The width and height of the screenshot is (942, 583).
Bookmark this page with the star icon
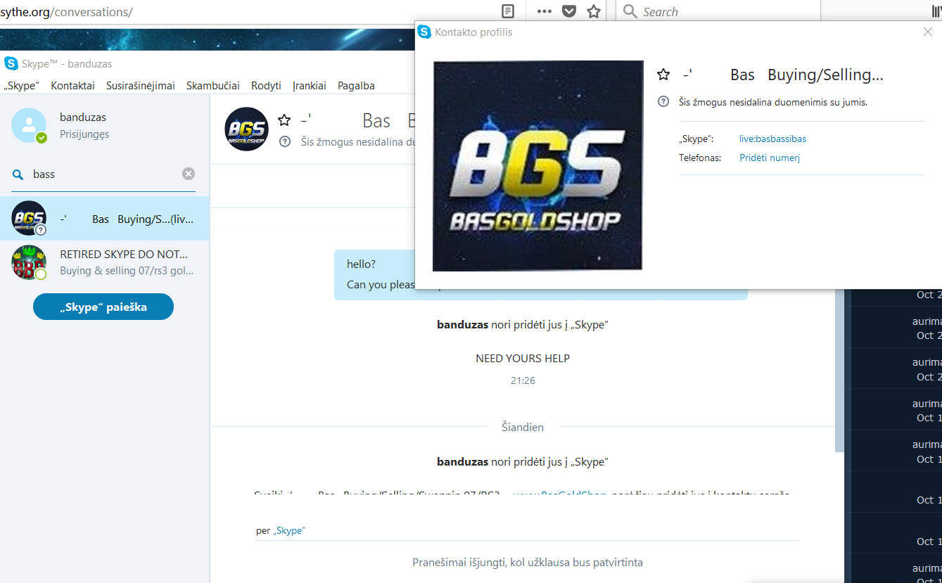(594, 11)
